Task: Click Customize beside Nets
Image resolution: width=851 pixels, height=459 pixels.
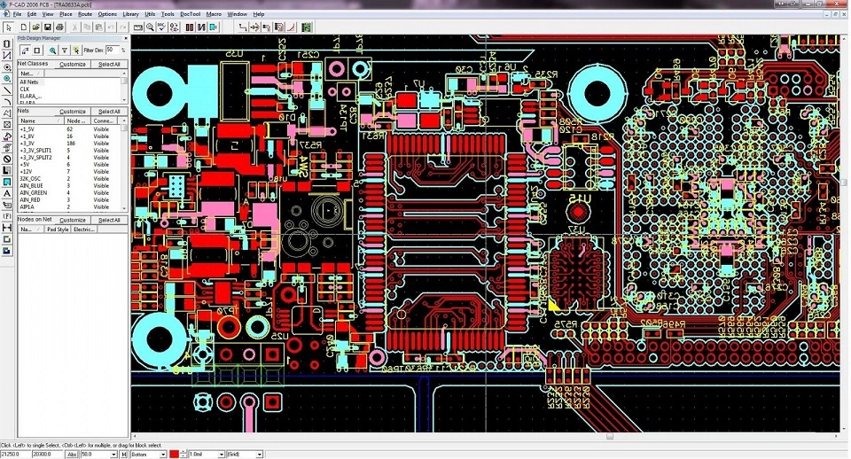Action: [72, 112]
